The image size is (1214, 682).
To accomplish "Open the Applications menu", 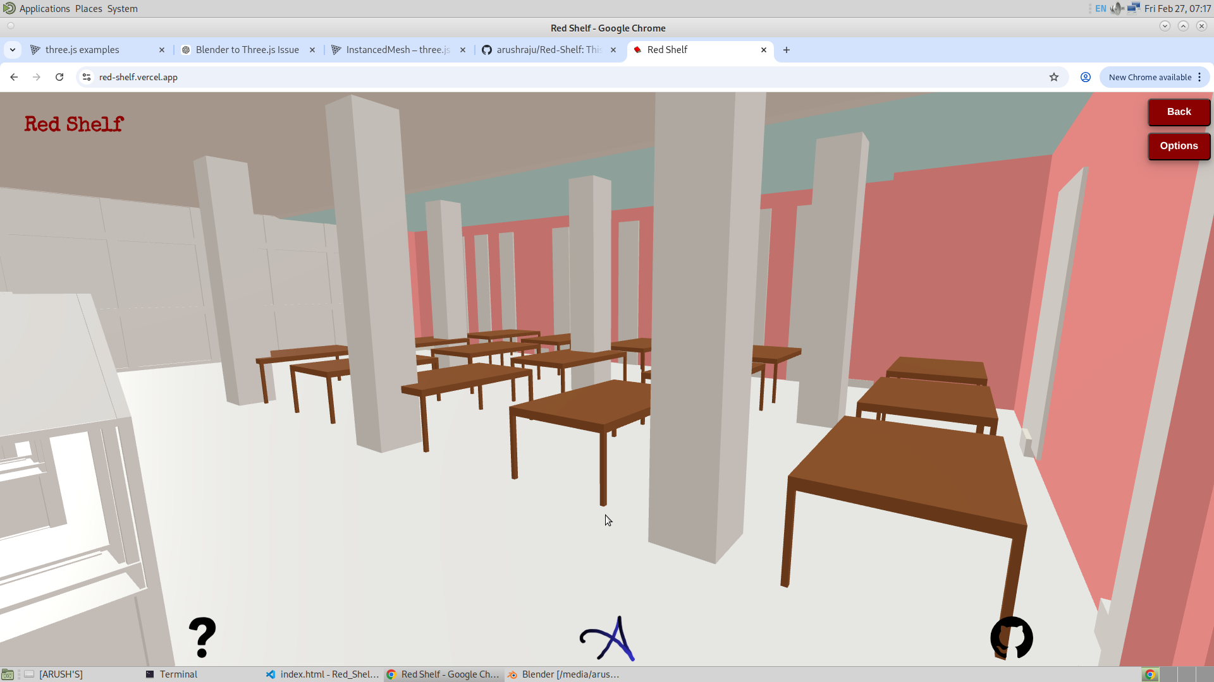I will 43,8.
